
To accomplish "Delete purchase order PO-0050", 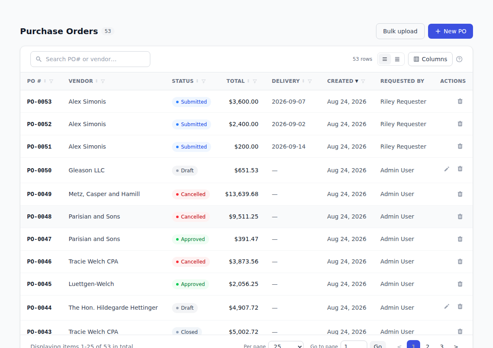I will tap(460, 169).
